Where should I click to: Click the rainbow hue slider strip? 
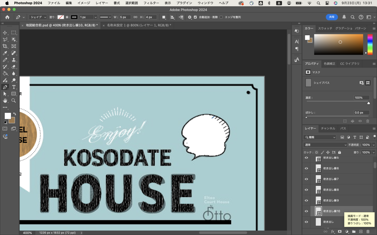pos(370,44)
